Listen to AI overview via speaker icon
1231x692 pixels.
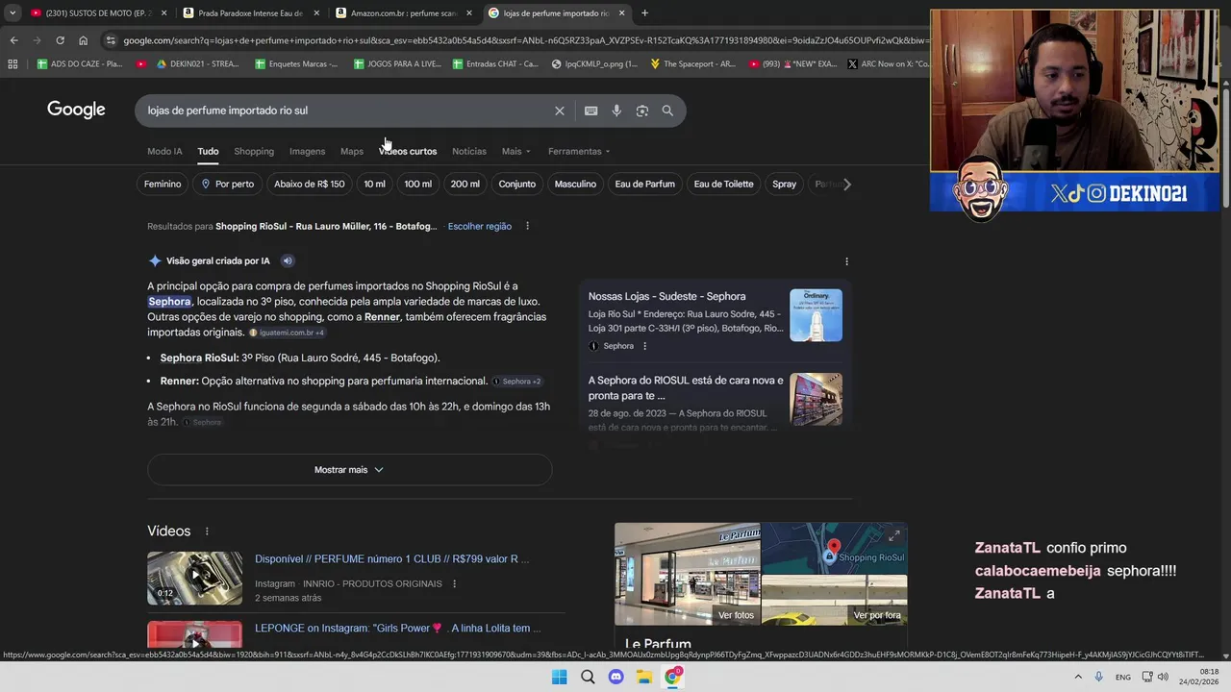point(288,260)
